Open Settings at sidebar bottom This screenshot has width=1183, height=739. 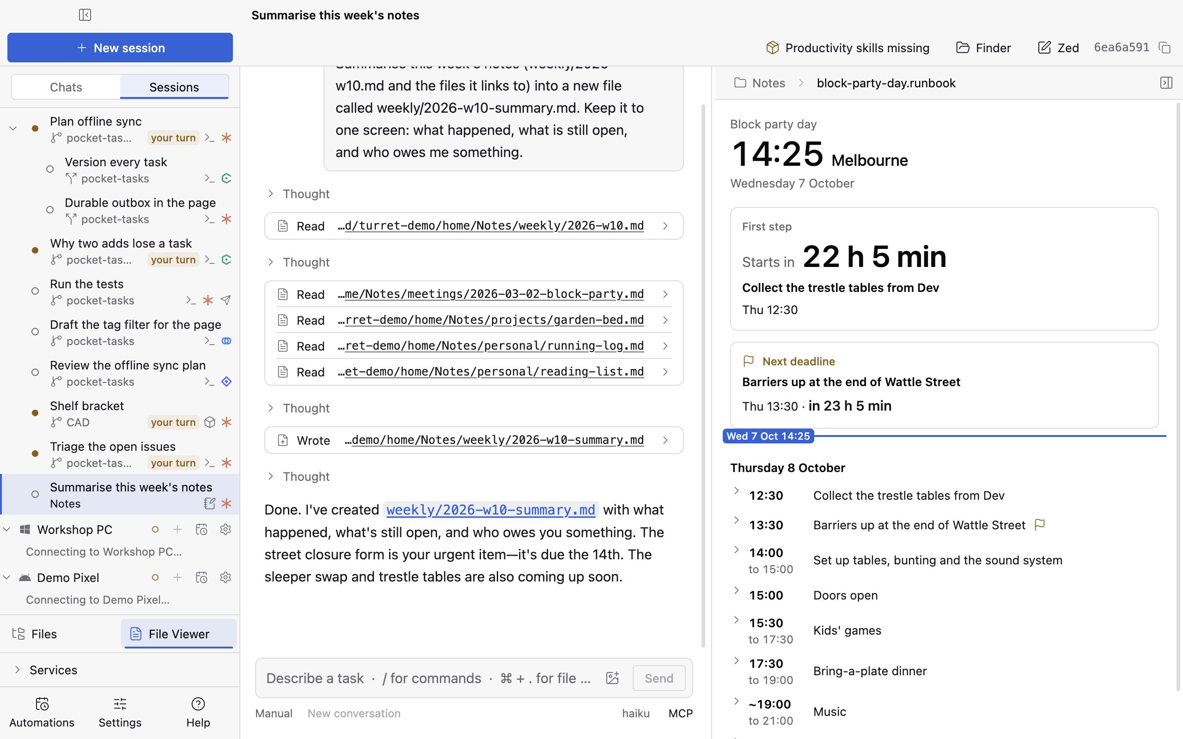pyautogui.click(x=120, y=713)
